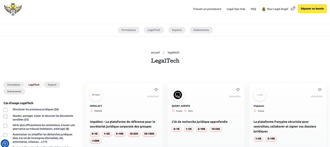
Task: Switch to the Evènements top category tab
Action: click(x=201, y=30)
